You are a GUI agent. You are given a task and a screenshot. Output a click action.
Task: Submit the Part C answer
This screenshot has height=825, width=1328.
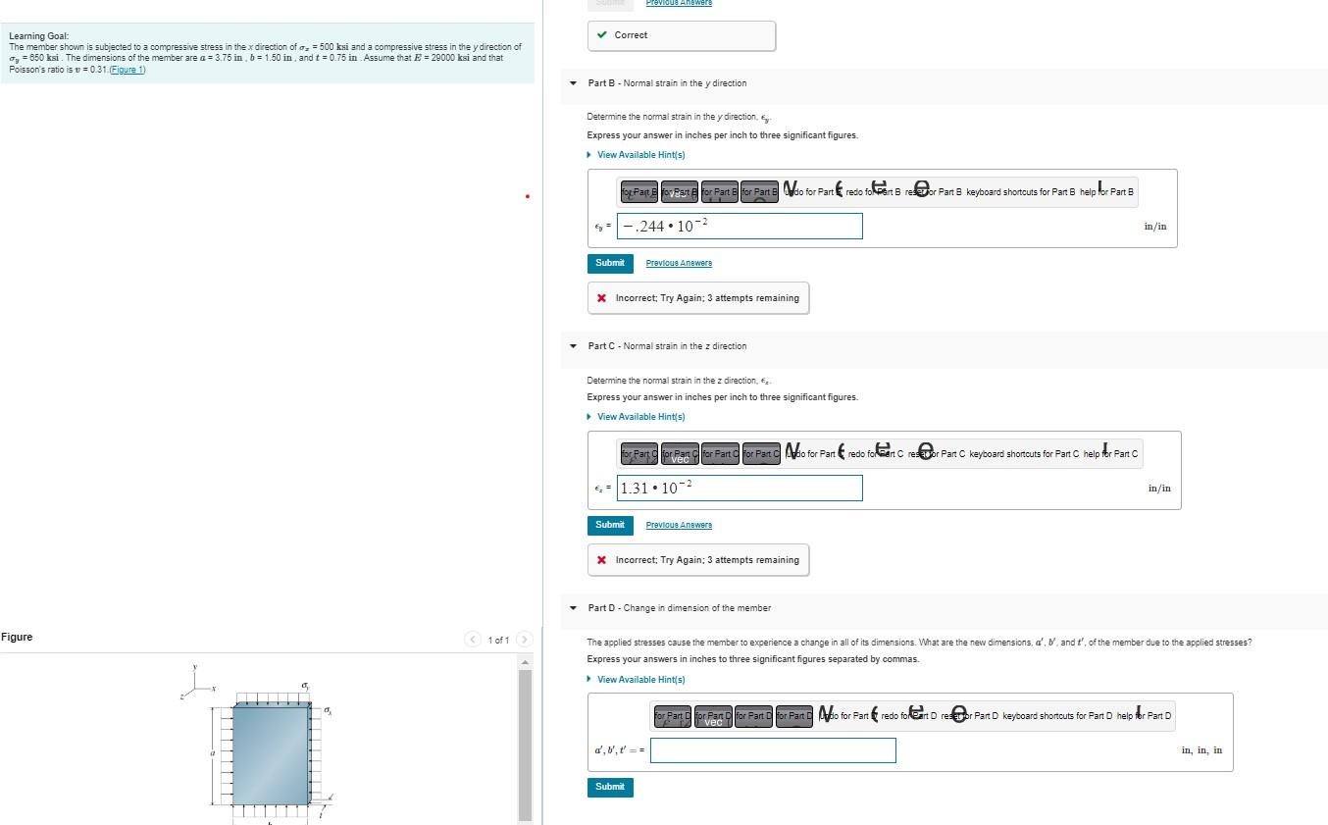(610, 525)
